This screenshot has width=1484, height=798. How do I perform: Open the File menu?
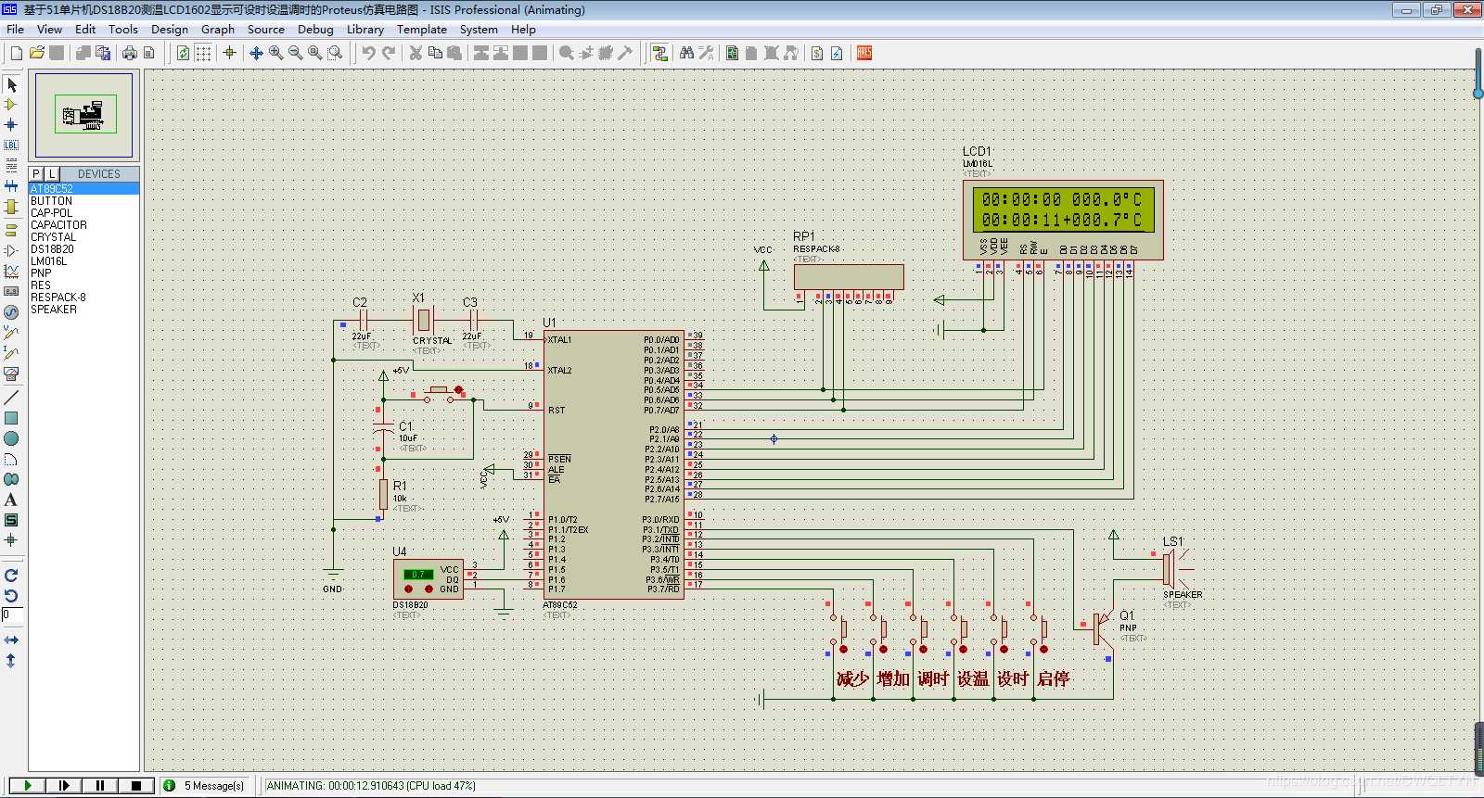pyautogui.click(x=16, y=29)
